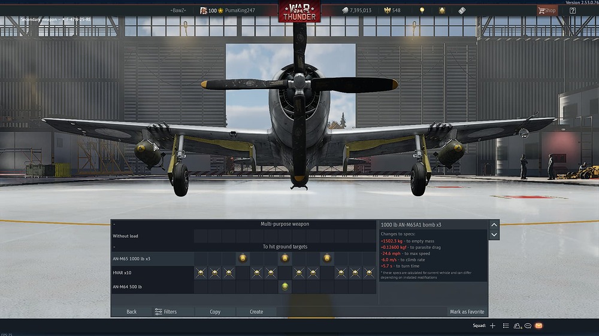The height and width of the screenshot is (336, 599).
Task: Collapse the To hit ground targets section
Action: tap(114, 246)
